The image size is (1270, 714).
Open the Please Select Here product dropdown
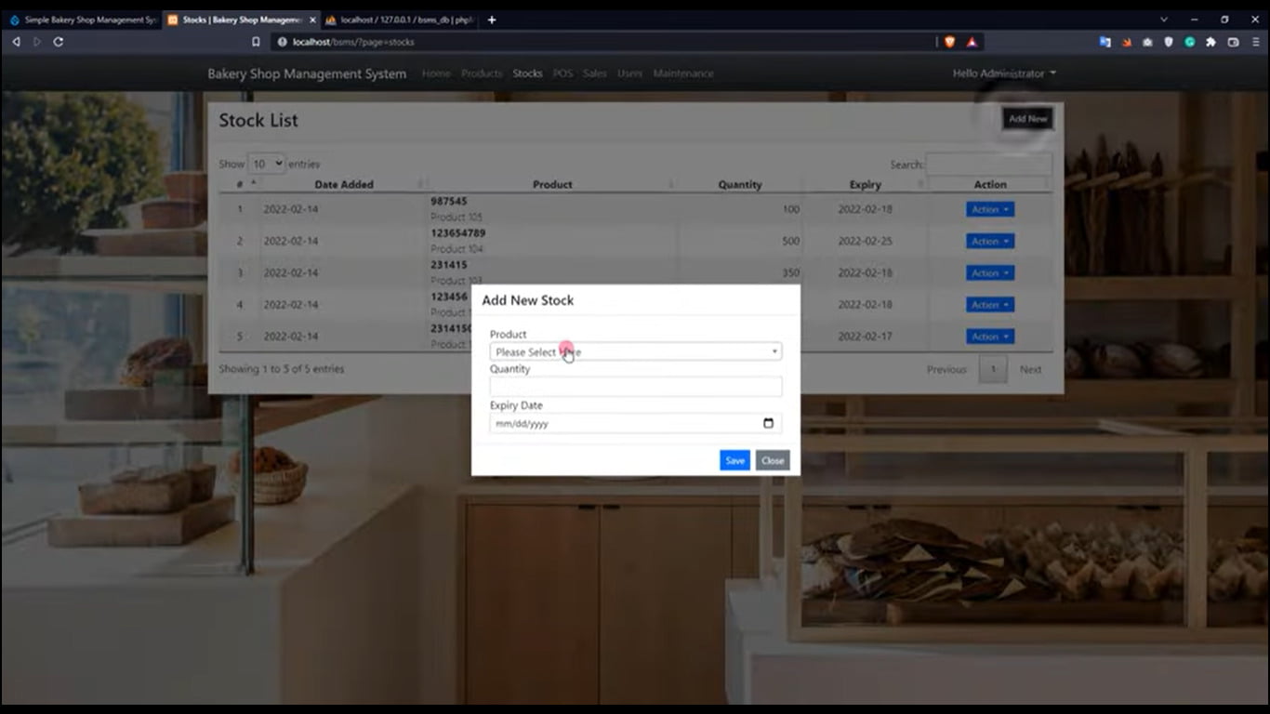635,351
